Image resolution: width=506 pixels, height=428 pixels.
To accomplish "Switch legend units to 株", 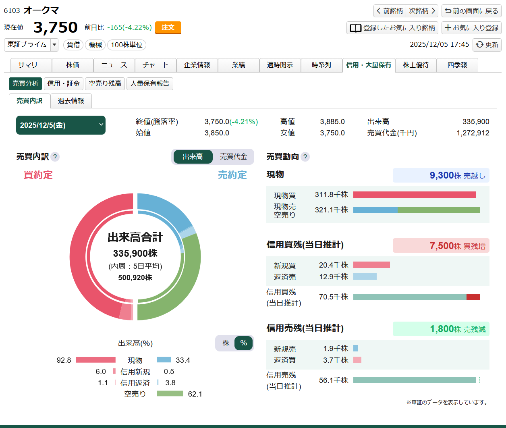I will 226,343.
